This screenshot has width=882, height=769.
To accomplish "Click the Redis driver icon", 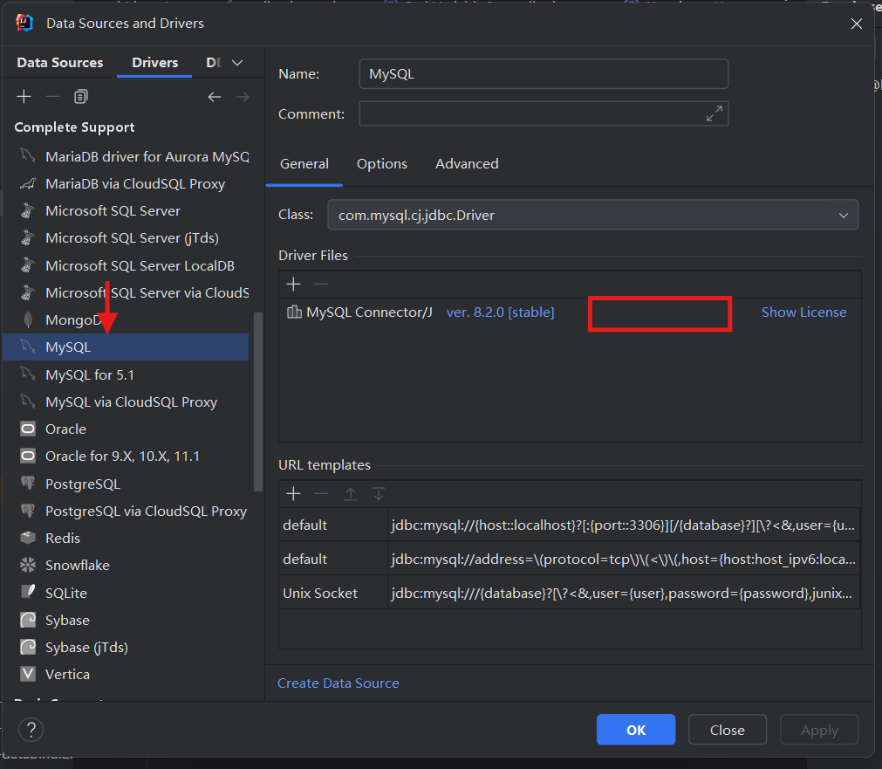I will tap(28, 538).
